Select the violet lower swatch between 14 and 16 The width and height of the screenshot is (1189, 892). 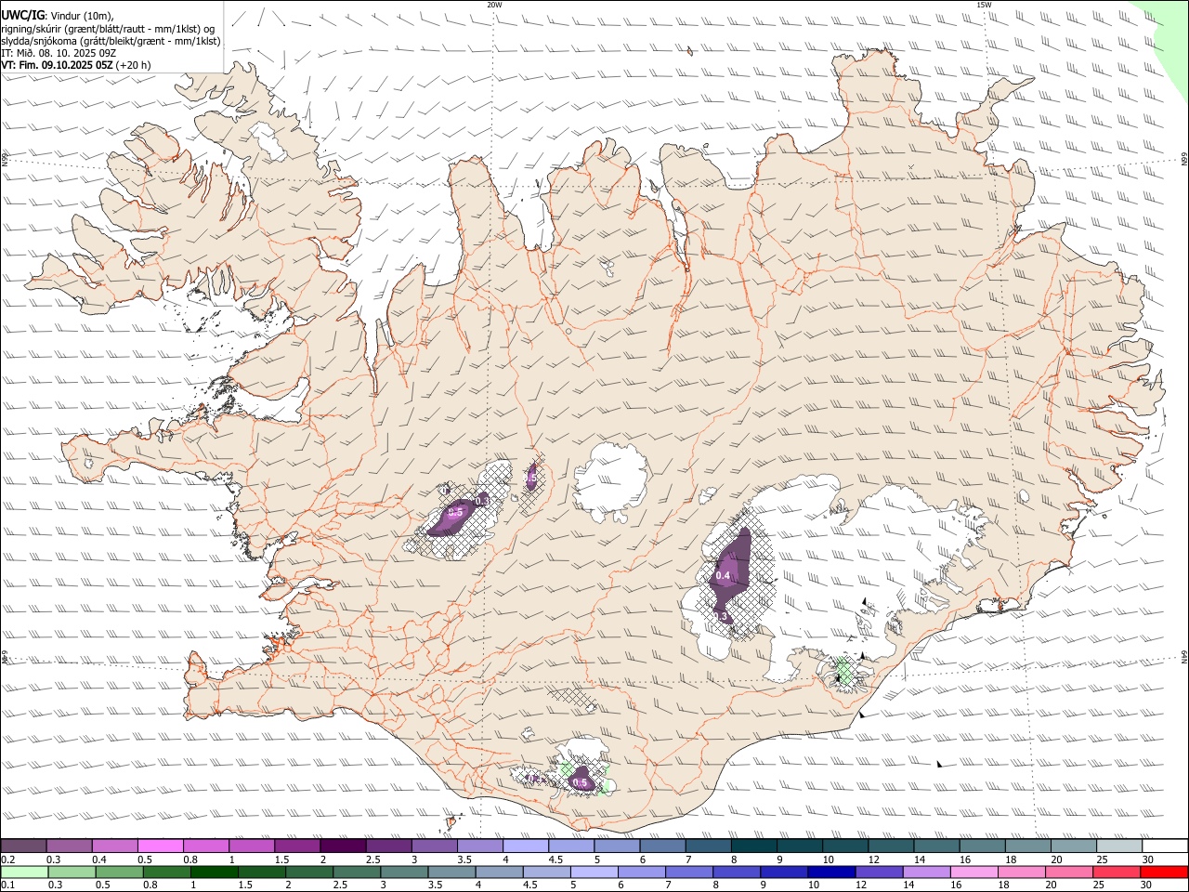925,872
